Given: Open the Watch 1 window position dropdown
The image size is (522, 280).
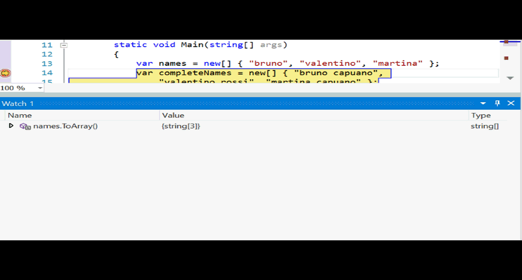Looking at the screenshot, I should click(x=483, y=103).
